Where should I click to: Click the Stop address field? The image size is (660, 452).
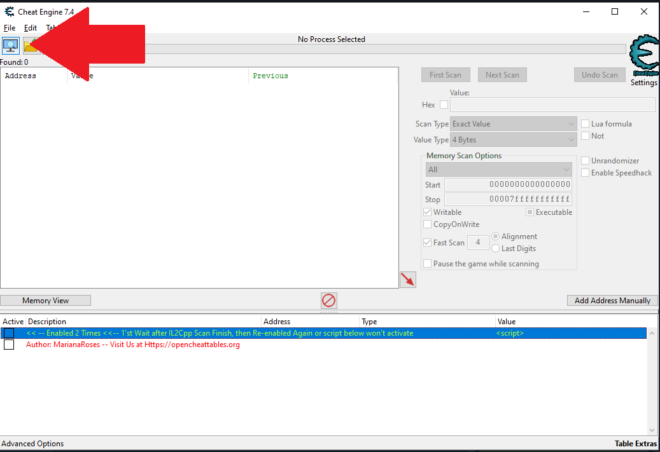coord(508,199)
